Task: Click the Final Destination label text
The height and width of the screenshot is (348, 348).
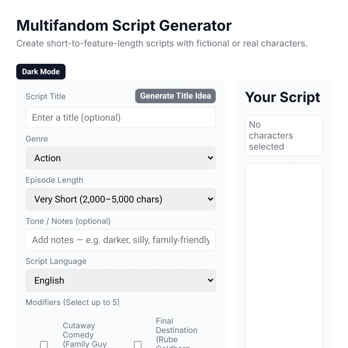Action: tap(176, 330)
